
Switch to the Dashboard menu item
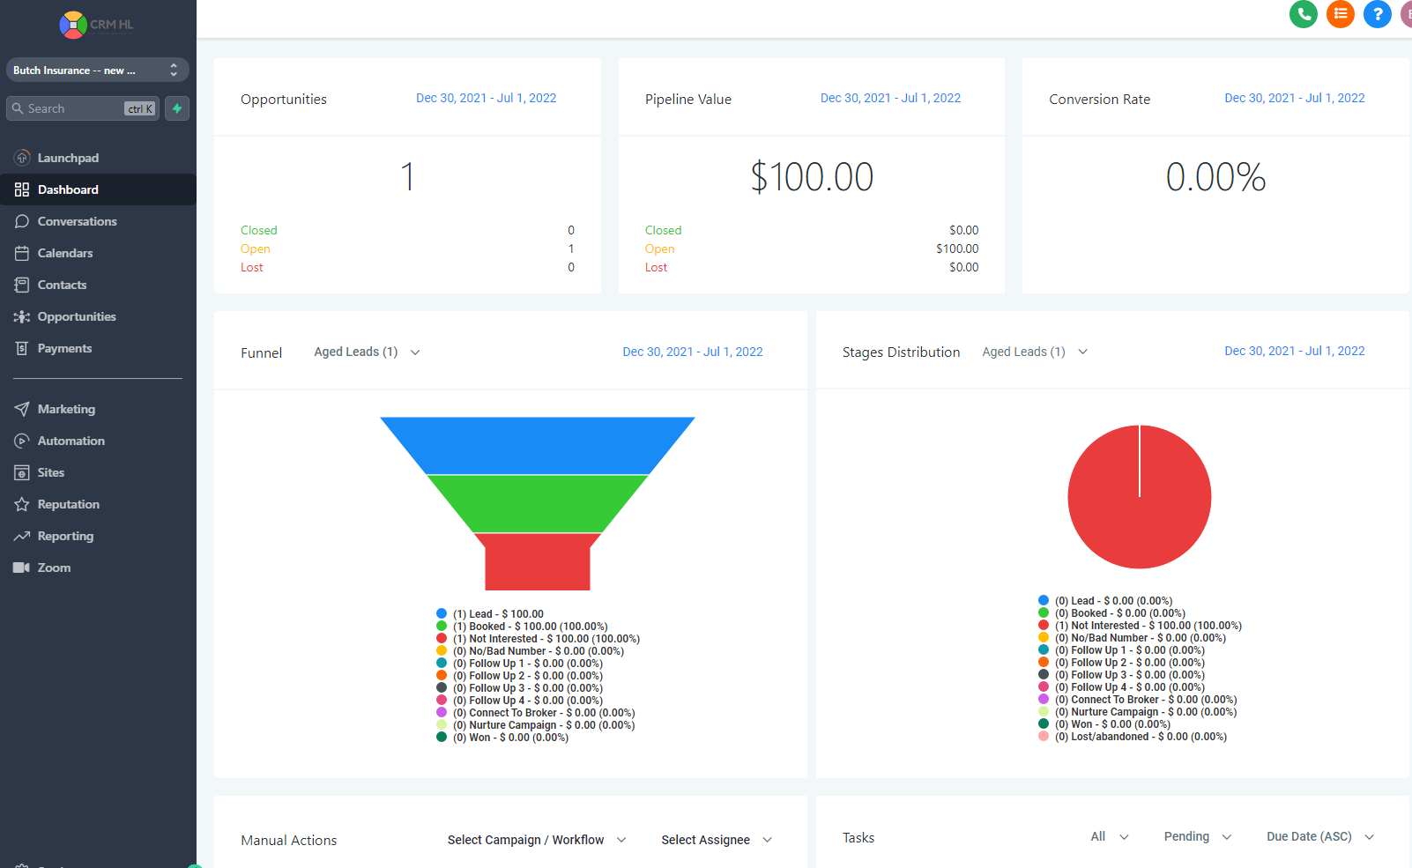click(68, 189)
